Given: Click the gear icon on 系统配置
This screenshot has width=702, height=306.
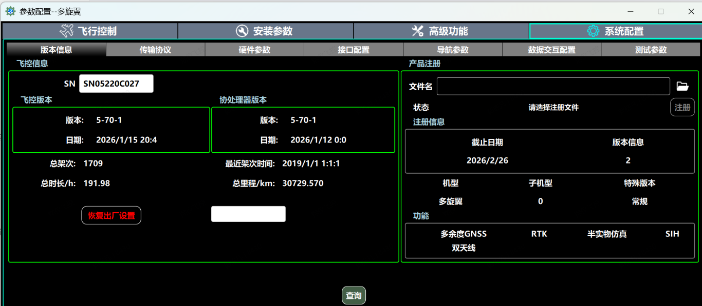Looking at the screenshot, I should click(593, 31).
